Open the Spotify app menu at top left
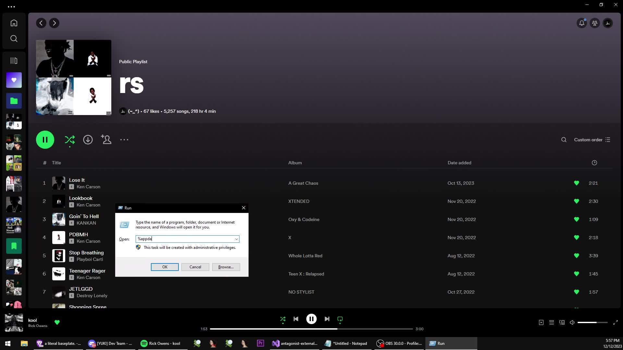The height and width of the screenshot is (350, 623). (x=12, y=6)
